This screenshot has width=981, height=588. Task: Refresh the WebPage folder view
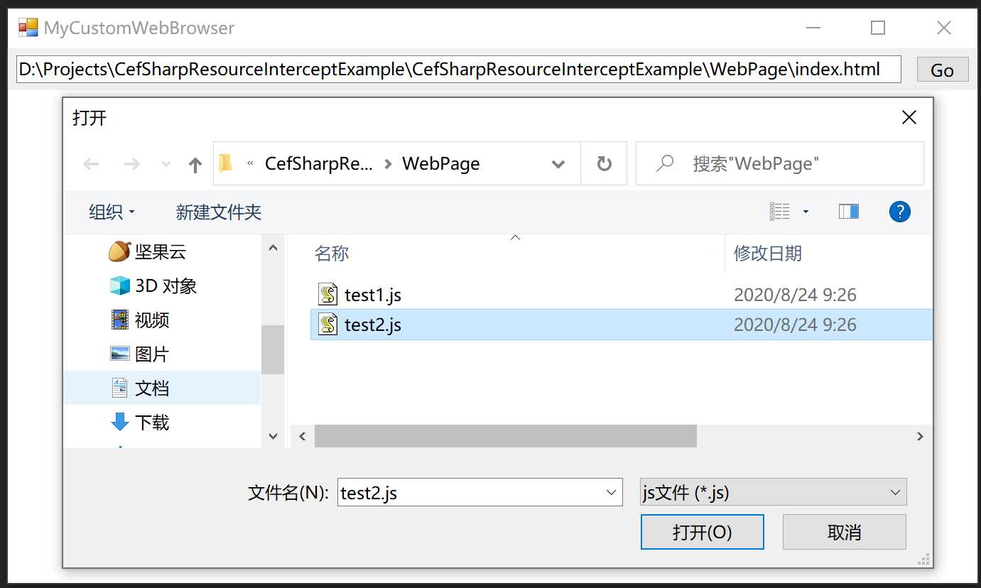coord(604,164)
